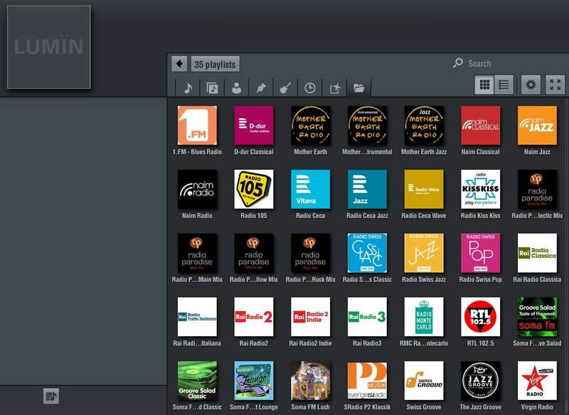Open Radio Paradise Eclectic Mix icon

point(537,189)
